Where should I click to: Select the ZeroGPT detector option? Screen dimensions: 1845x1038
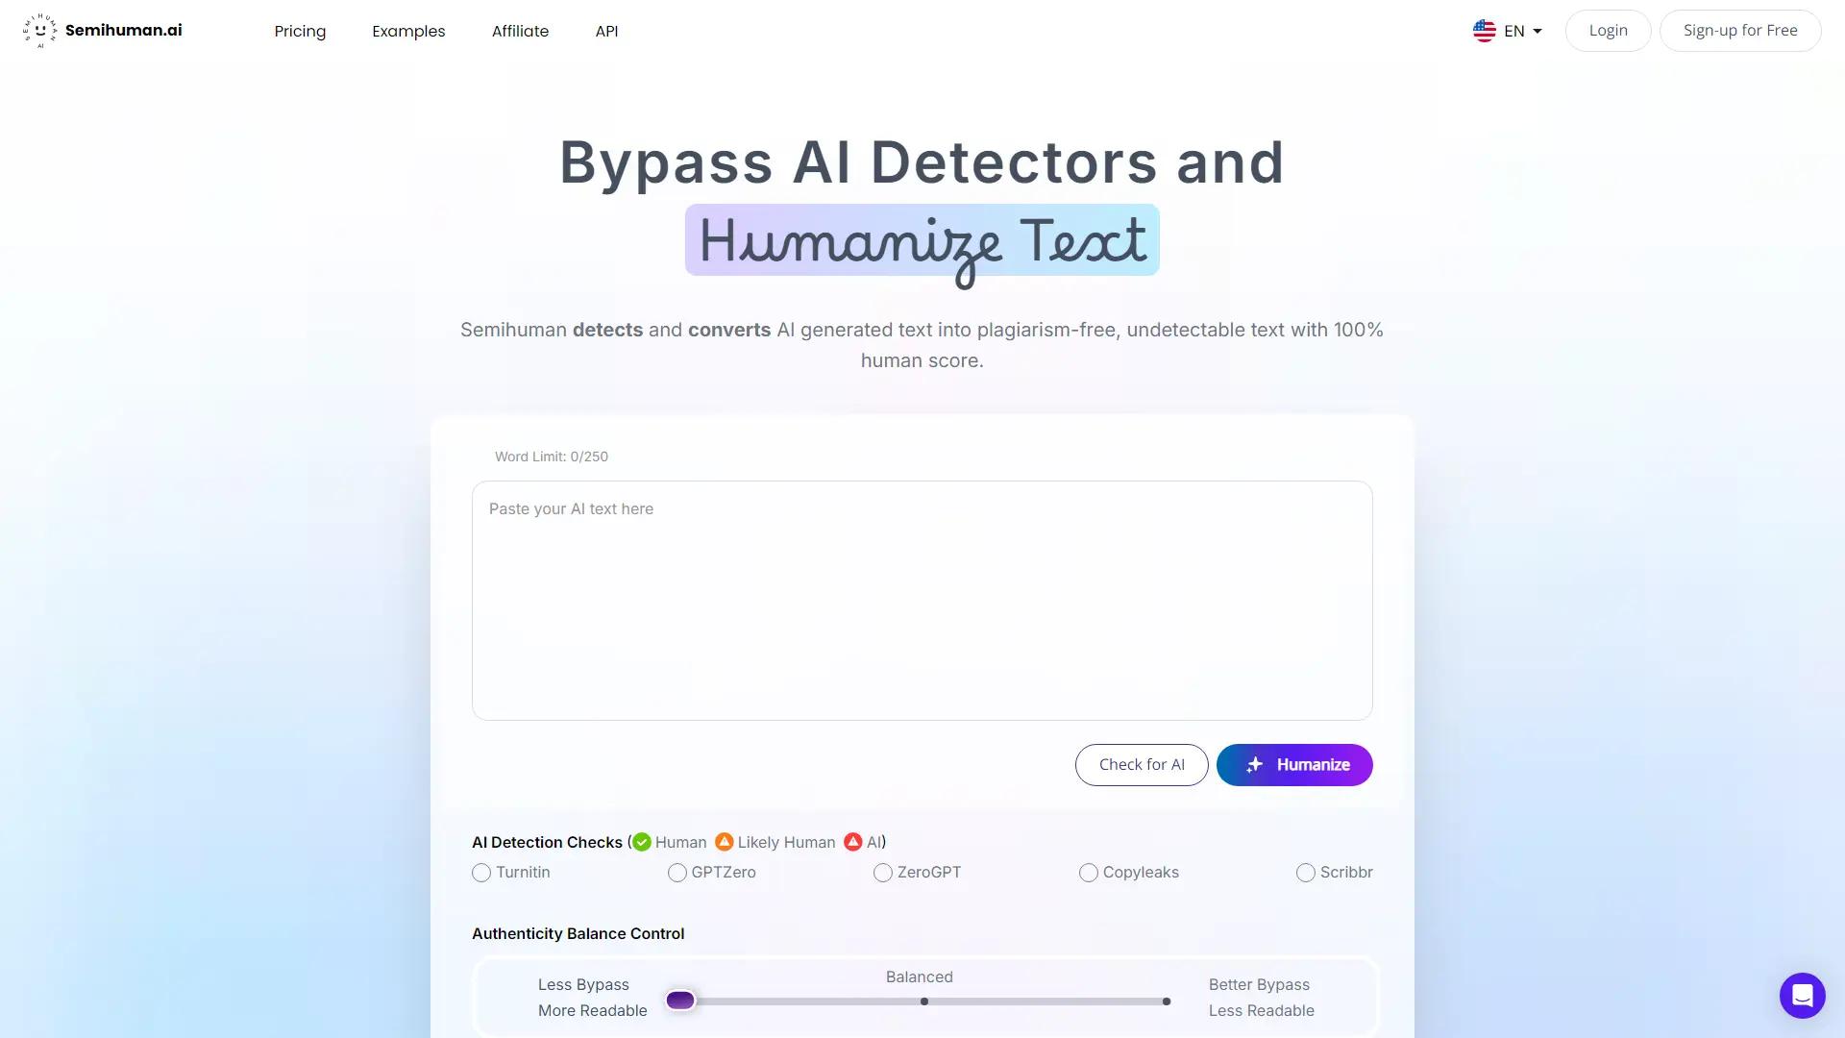coord(883,873)
